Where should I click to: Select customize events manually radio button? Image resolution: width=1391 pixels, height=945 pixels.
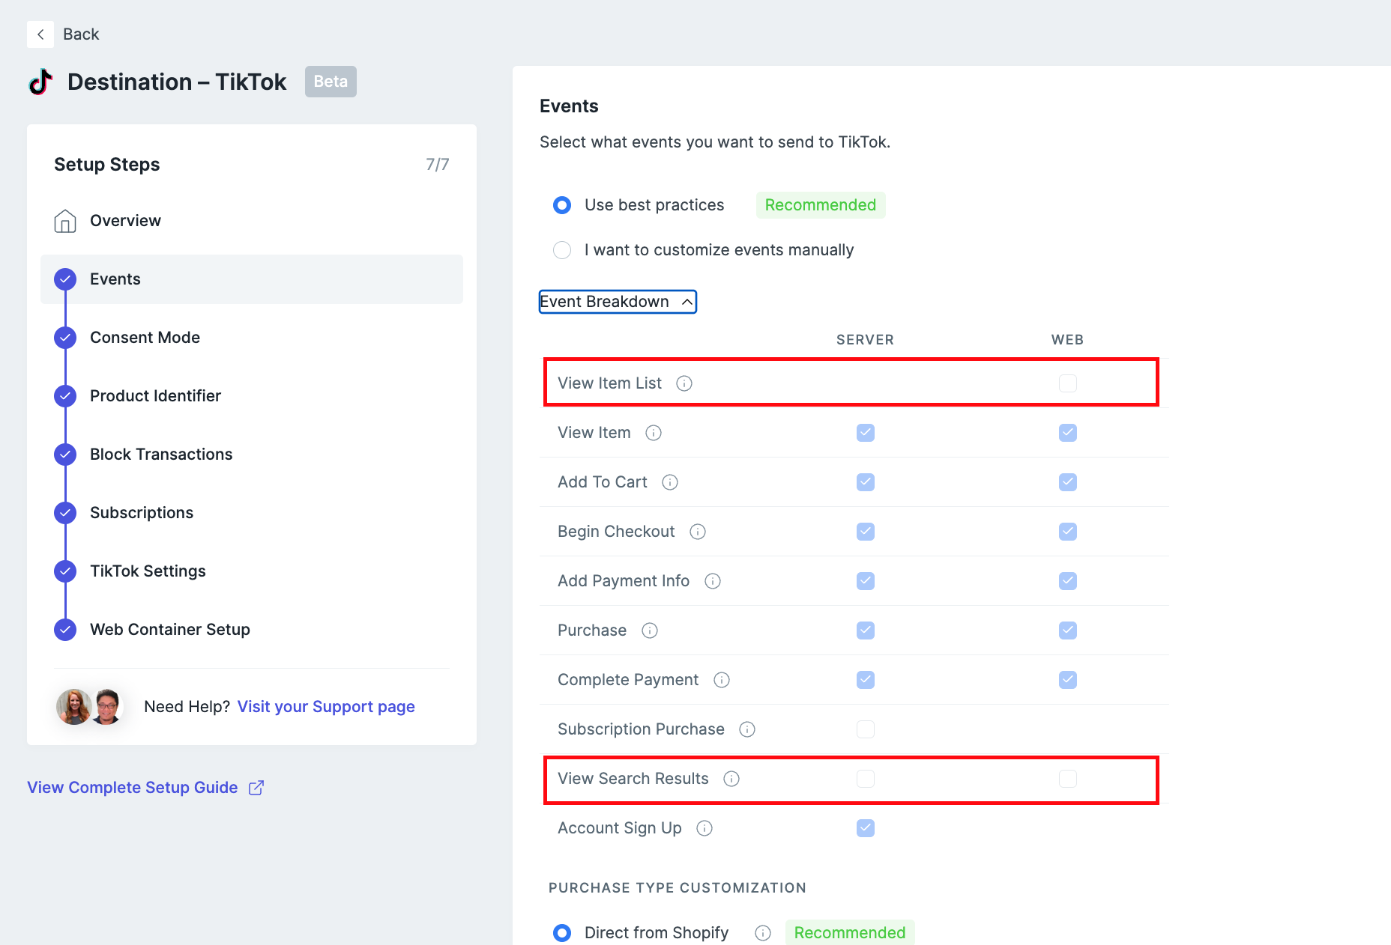pyautogui.click(x=562, y=250)
